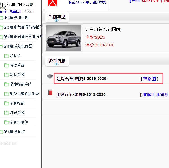Click the 查看 江铃汽车 link at top right
Screen dimensions: 169x168
pos(149,1)
